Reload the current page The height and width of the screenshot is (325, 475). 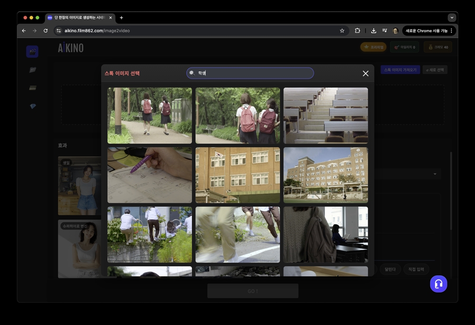(46, 31)
